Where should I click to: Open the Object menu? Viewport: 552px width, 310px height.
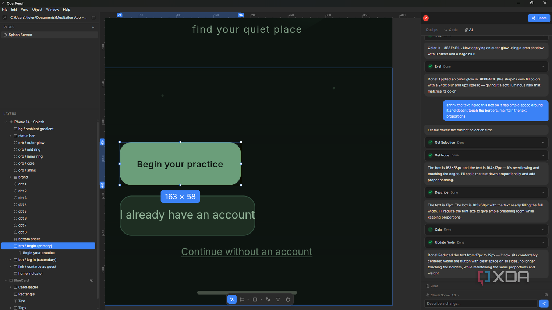pos(37,10)
